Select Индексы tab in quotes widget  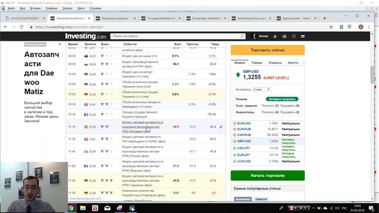pyautogui.click(x=275, y=63)
